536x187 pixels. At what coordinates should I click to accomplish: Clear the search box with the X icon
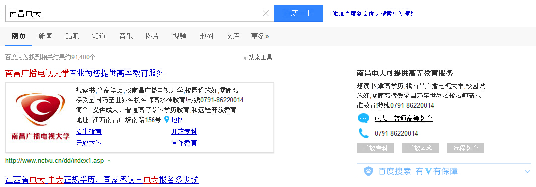(266, 13)
